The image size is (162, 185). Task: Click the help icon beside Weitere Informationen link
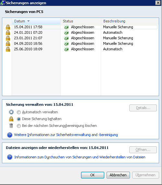pyautogui.click(x=10, y=135)
